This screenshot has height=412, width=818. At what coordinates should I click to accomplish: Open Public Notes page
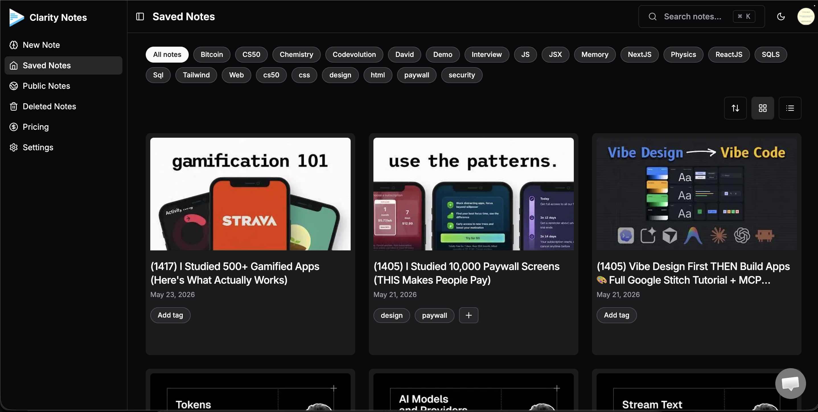(x=63, y=86)
